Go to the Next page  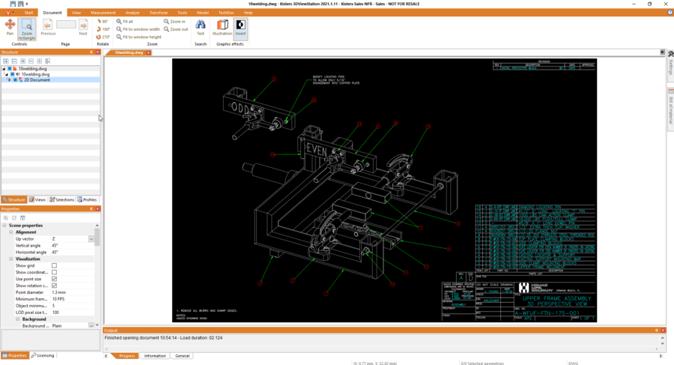pos(83,27)
